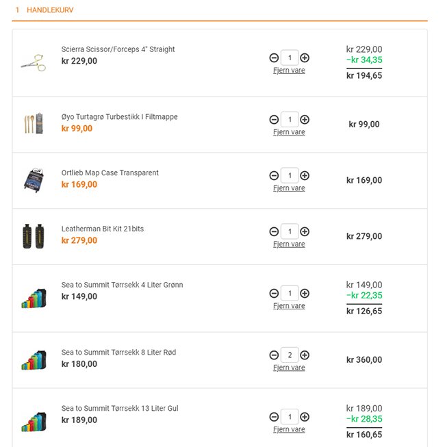The width and height of the screenshot is (445, 447).
Task: Increase quantity of Scierra Scissor/Forceps
Action: click(305, 58)
